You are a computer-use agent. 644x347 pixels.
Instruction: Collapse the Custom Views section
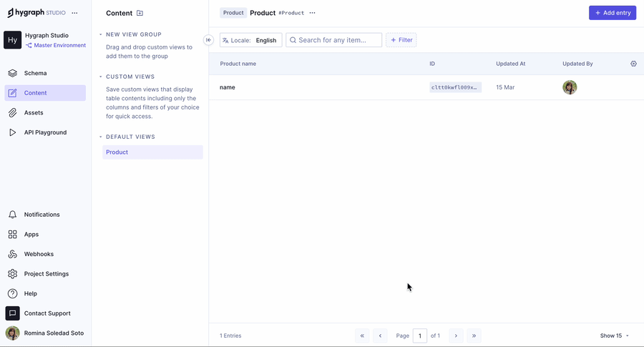click(x=101, y=77)
